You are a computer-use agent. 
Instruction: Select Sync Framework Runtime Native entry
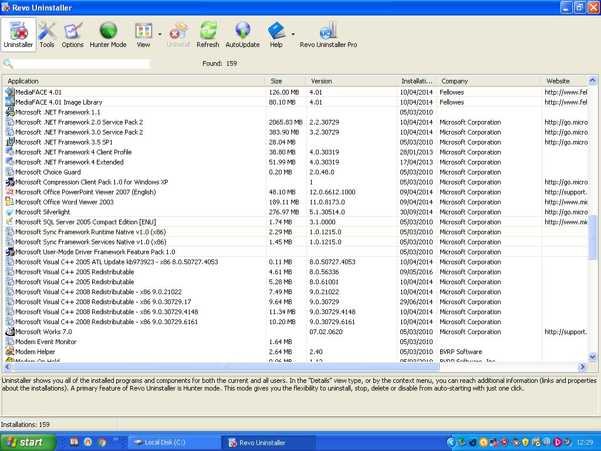90,231
